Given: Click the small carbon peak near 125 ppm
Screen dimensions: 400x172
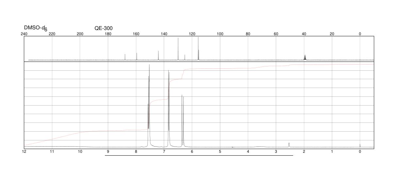Looking at the screenshot, I should (x=185, y=57).
